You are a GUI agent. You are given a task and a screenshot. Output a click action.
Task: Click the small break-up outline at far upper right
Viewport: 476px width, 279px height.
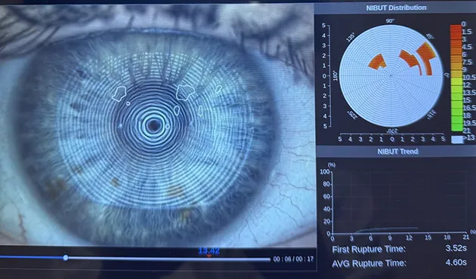(218, 89)
